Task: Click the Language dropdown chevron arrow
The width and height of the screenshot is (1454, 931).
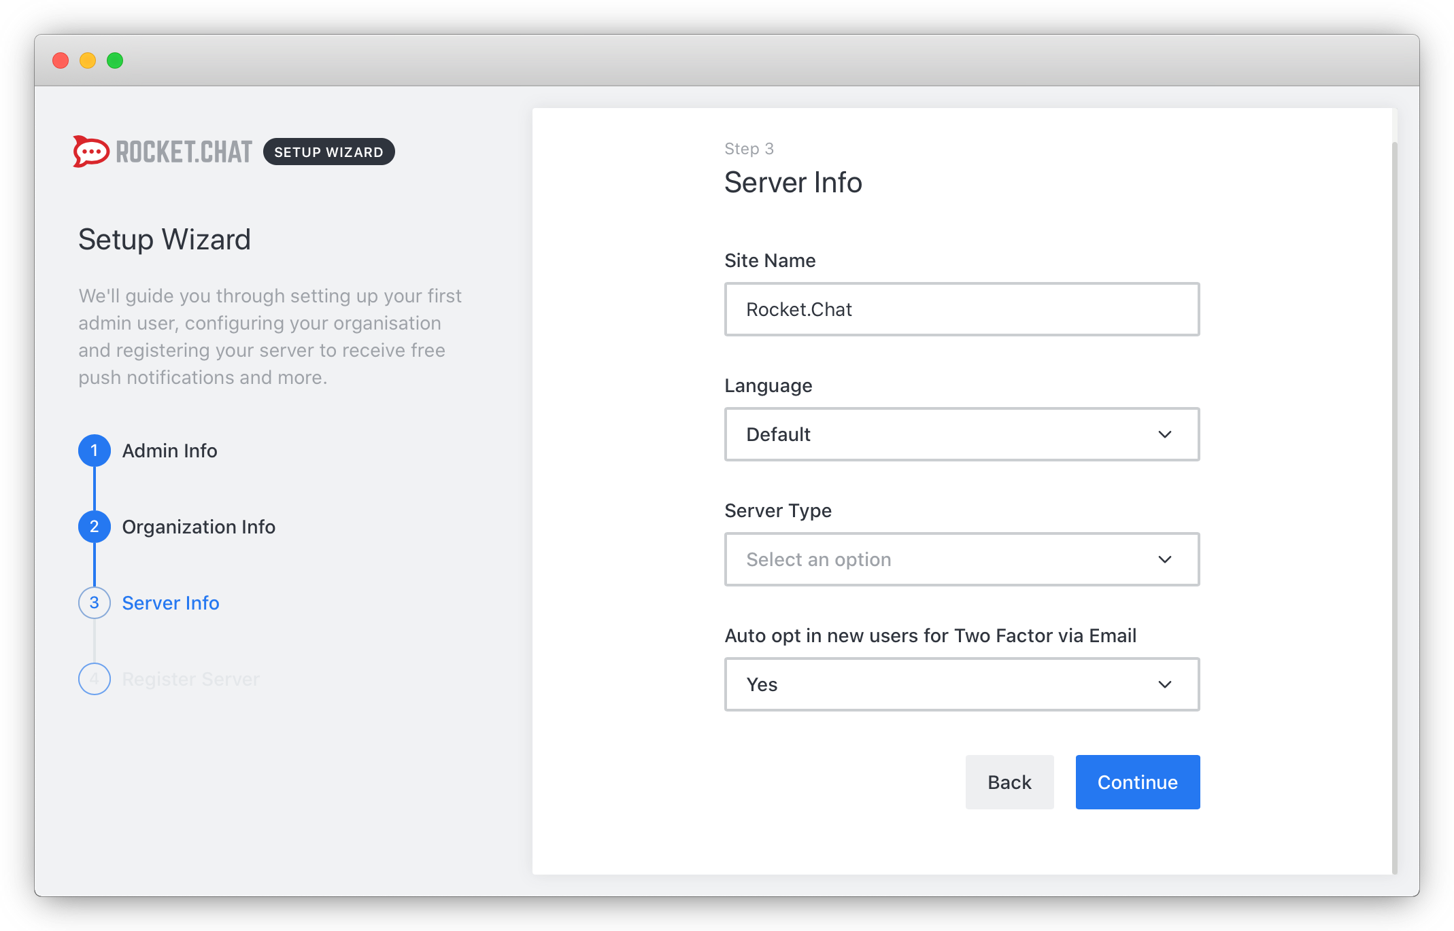Action: pos(1164,434)
